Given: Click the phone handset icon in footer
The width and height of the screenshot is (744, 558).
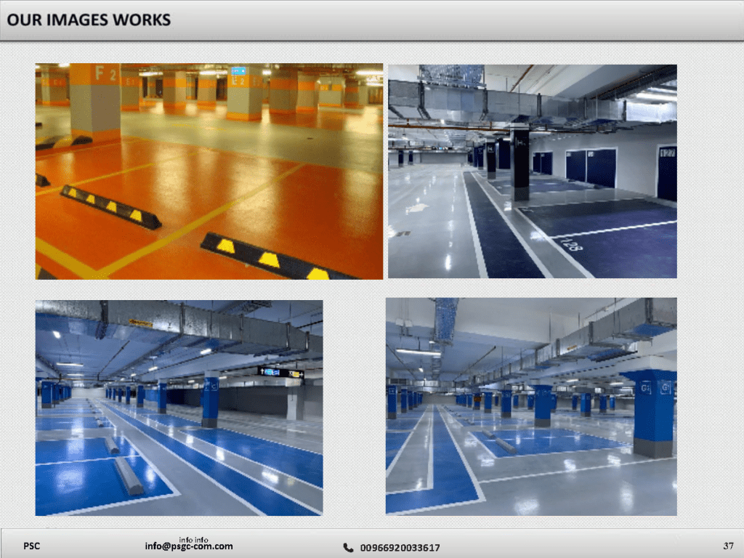Looking at the screenshot, I should [x=348, y=547].
